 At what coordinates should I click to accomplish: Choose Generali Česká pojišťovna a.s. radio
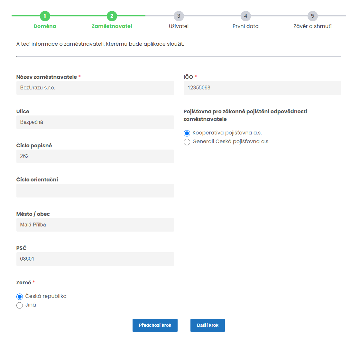pos(187,142)
